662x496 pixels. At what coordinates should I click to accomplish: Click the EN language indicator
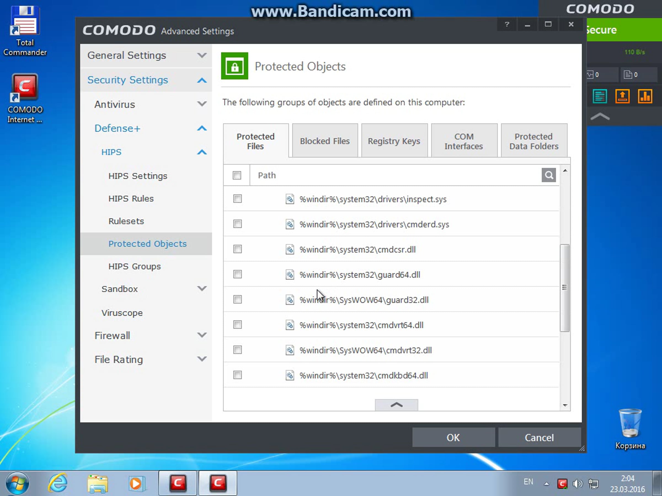(x=528, y=482)
